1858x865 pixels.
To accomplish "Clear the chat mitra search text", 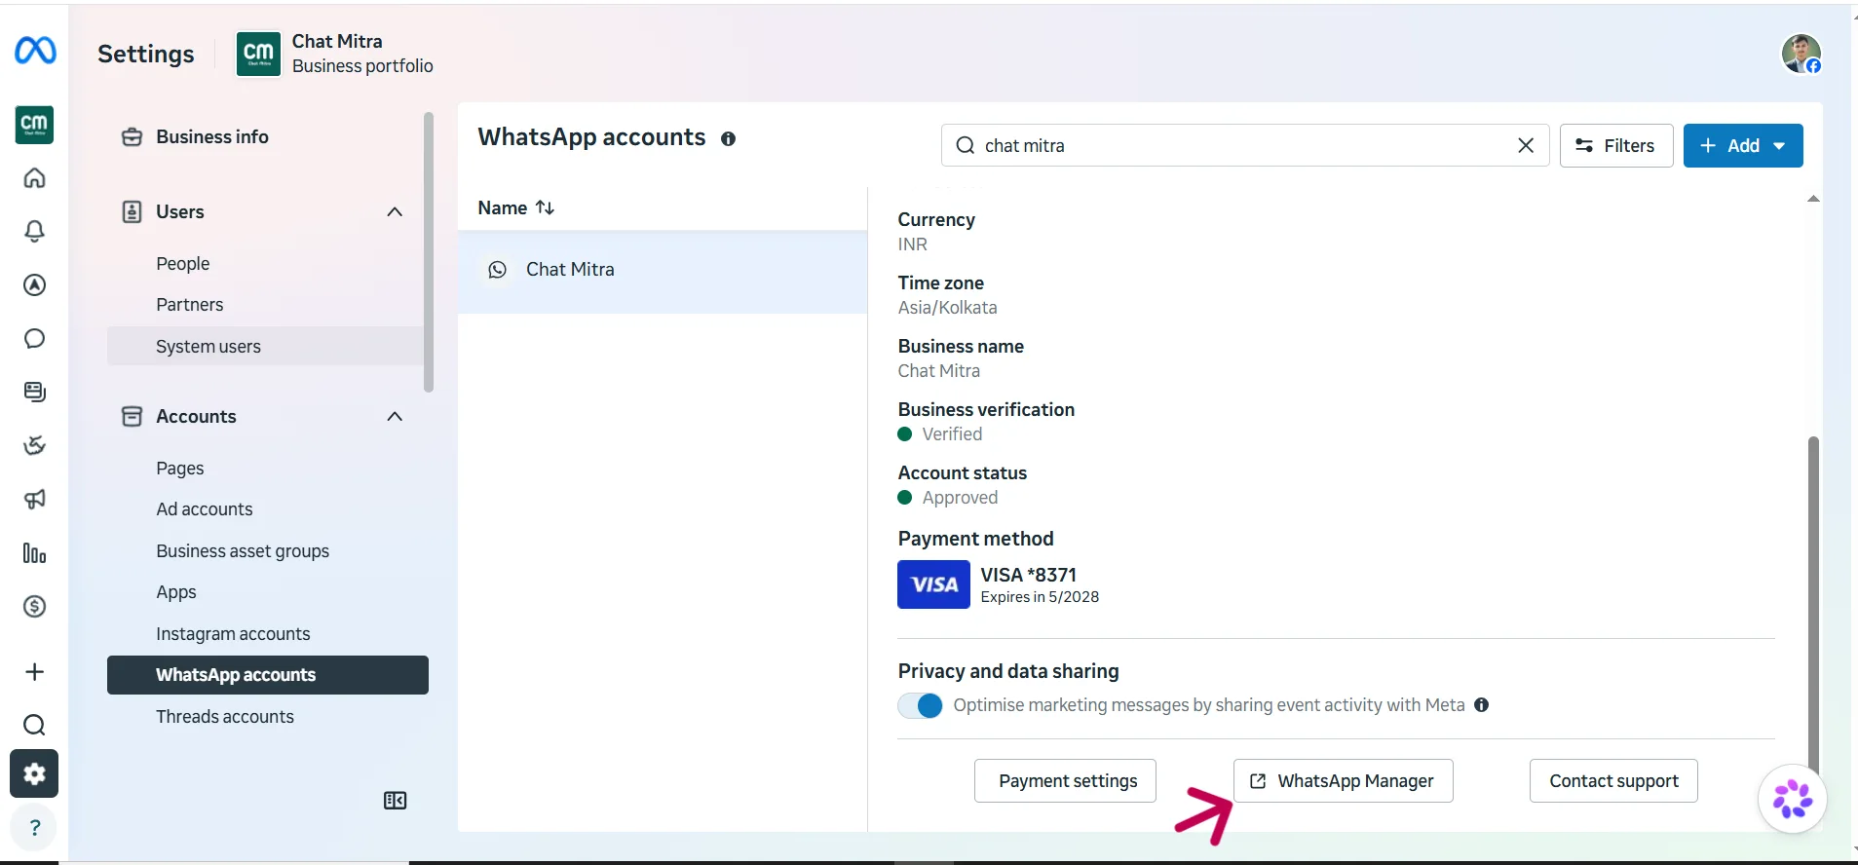I will click(x=1526, y=145).
